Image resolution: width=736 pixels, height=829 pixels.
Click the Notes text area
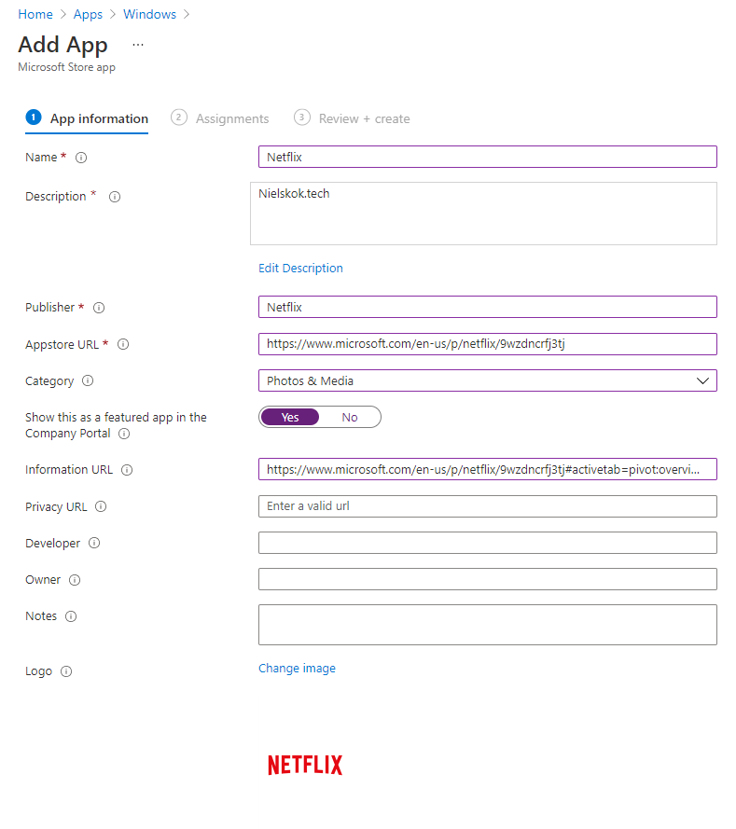[x=488, y=625]
